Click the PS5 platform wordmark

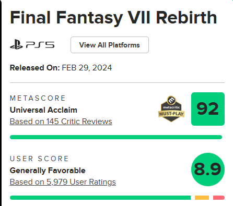(40, 45)
